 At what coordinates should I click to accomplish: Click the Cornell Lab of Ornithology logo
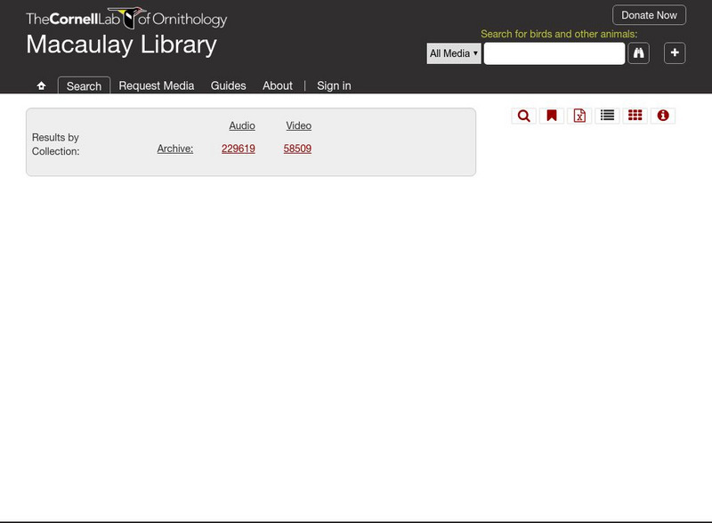pyautogui.click(x=126, y=18)
